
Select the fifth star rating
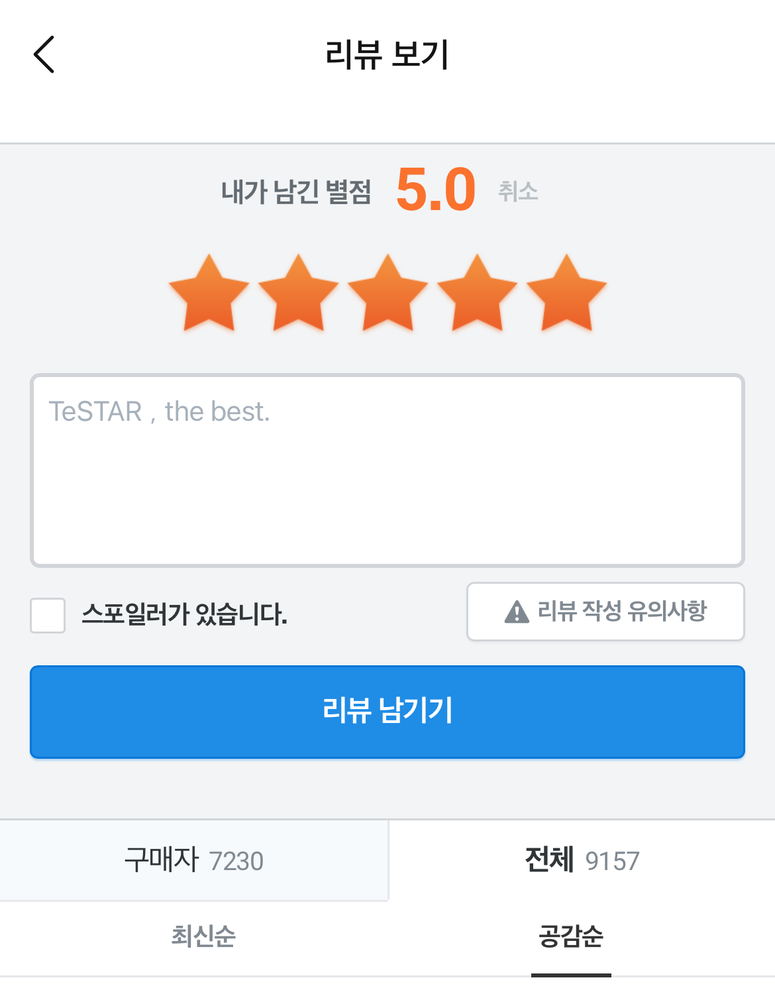tap(567, 292)
